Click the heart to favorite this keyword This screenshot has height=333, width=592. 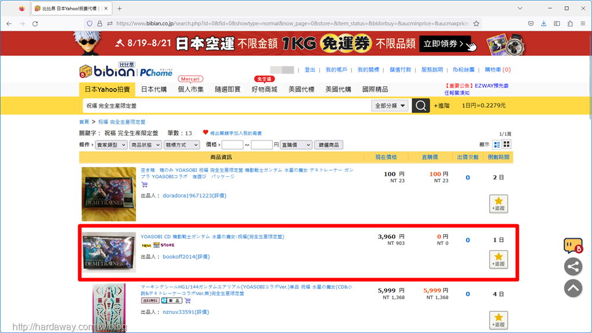[x=205, y=132]
